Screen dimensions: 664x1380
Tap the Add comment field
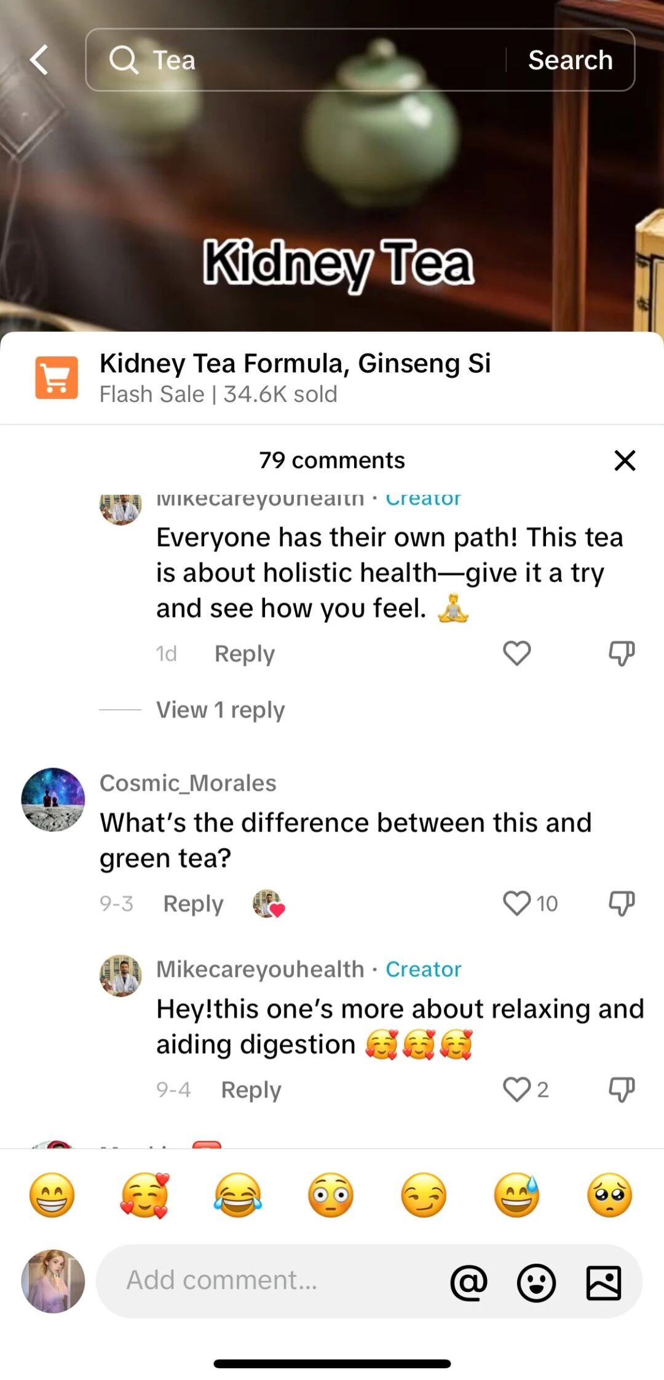[x=271, y=1280]
